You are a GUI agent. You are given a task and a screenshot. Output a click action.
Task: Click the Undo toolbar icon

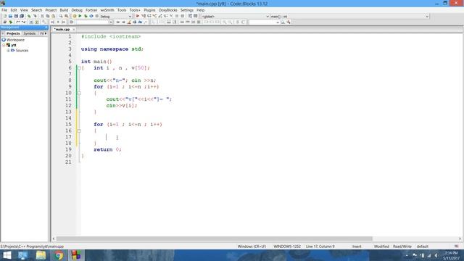click(29, 16)
